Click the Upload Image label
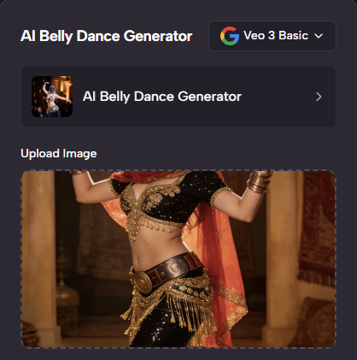This screenshot has width=357, height=360. [x=59, y=154]
